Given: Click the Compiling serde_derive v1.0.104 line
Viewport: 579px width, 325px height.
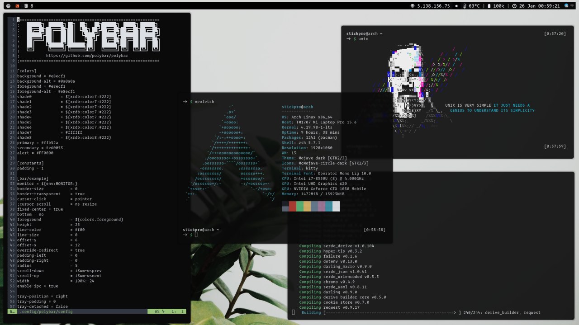Looking at the screenshot, I should (x=337, y=246).
